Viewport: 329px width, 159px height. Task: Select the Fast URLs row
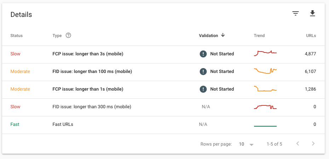pyautogui.click(x=163, y=125)
